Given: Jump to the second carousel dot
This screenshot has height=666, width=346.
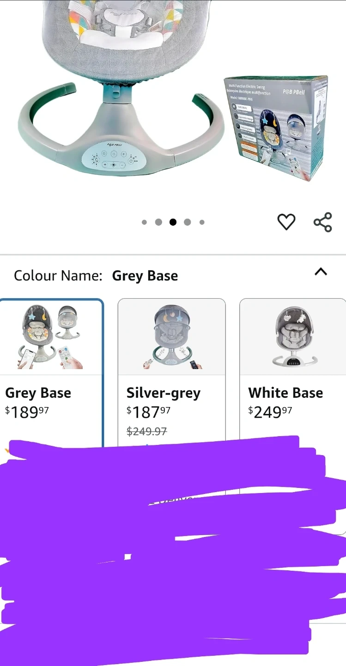Looking at the screenshot, I should 158,222.
